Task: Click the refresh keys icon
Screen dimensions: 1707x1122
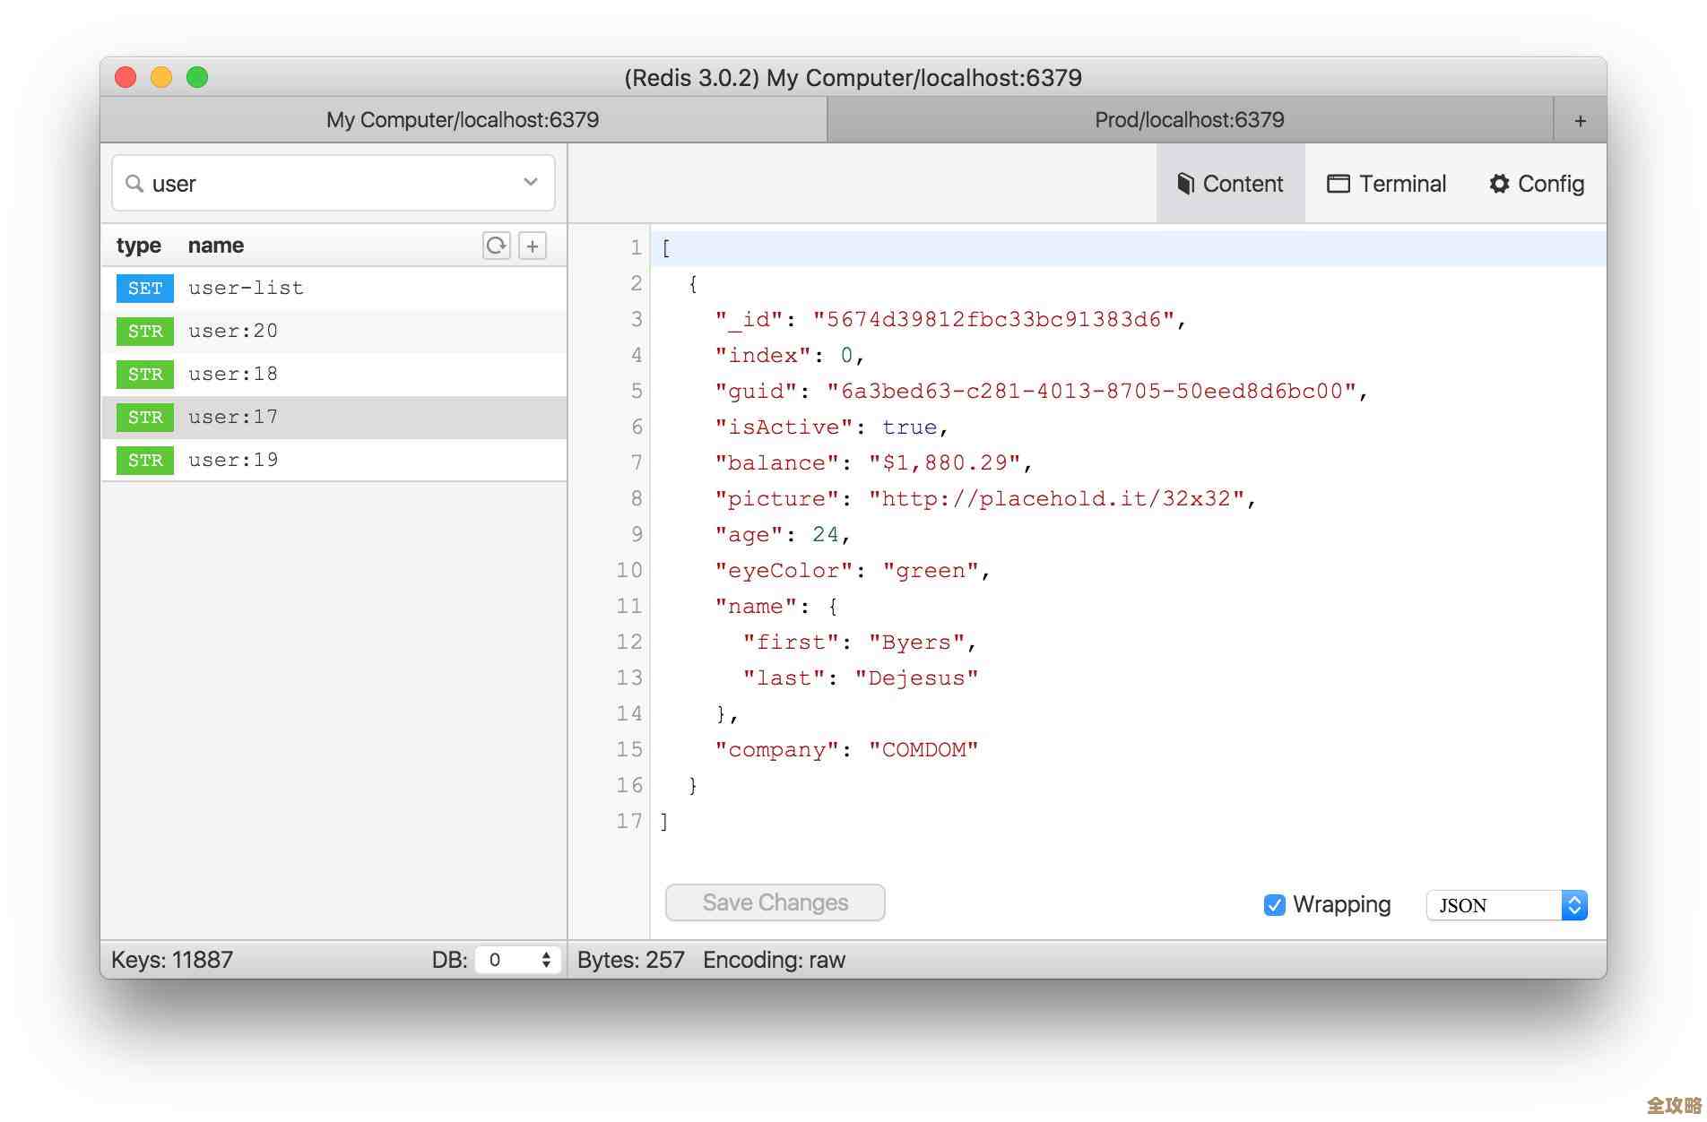Action: (496, 246)
